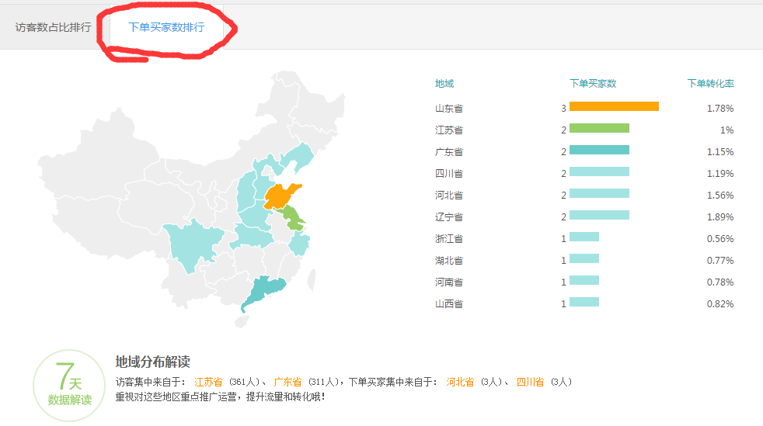This screenshot has width=763, height=426.
Task: Open the orange 江苏省 link in summary
Action: [208, 383]
